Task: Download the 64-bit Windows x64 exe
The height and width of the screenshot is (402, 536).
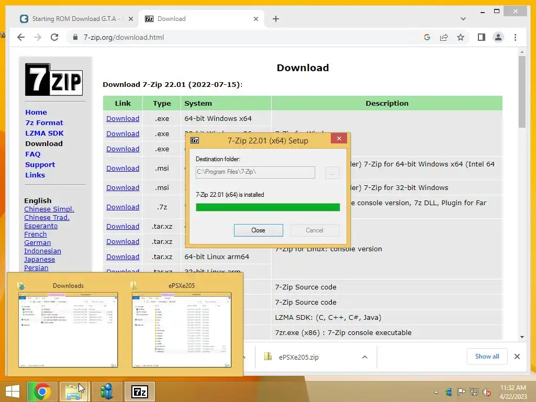Action: [122, 119]
